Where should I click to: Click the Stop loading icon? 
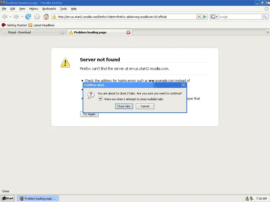point(37,17)
